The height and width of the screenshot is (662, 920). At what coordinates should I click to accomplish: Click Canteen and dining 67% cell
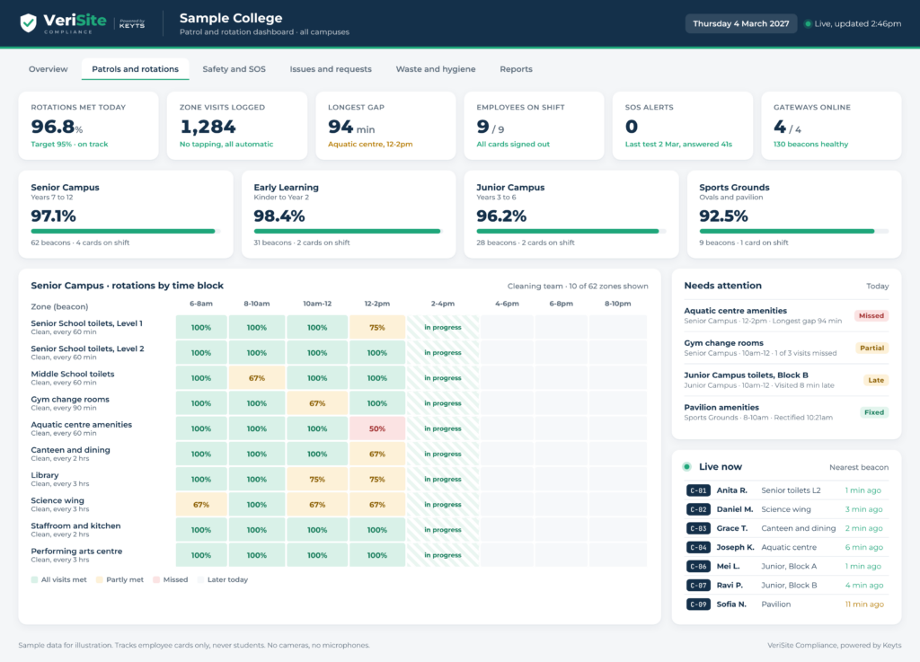[377, 454]
